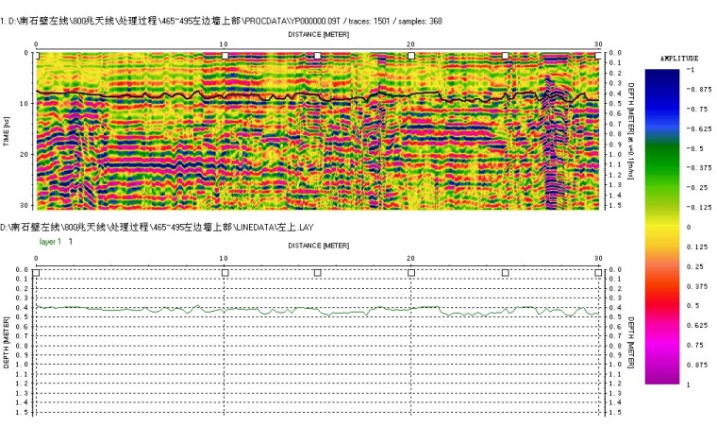Click the radargram marker square at 25 meters
This screenshot has width=717, height=426.
pyautogui.click(x=506, y=56)
